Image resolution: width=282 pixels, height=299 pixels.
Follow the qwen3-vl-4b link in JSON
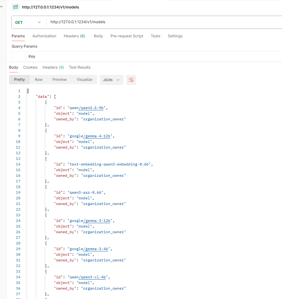coord(92,277)
